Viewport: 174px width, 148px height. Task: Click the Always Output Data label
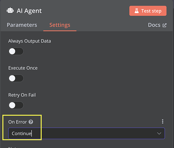tap(30, 41)
